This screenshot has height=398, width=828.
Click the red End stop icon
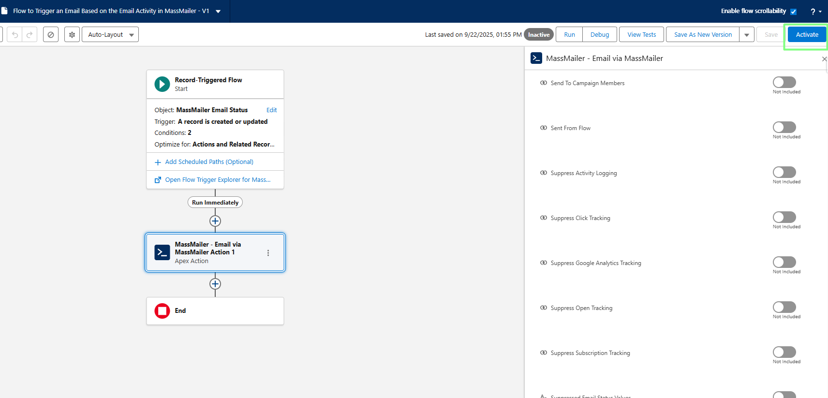tap(162, 311)
